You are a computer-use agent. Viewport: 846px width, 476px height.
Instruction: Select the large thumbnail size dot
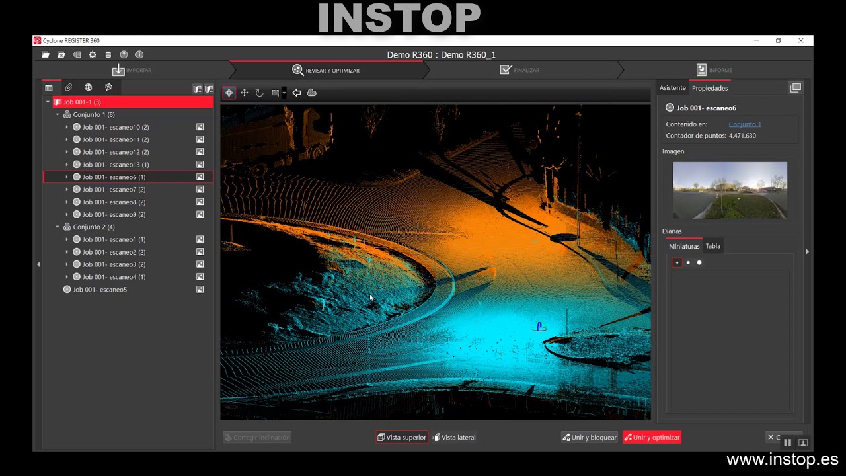(x=699, y=263)
